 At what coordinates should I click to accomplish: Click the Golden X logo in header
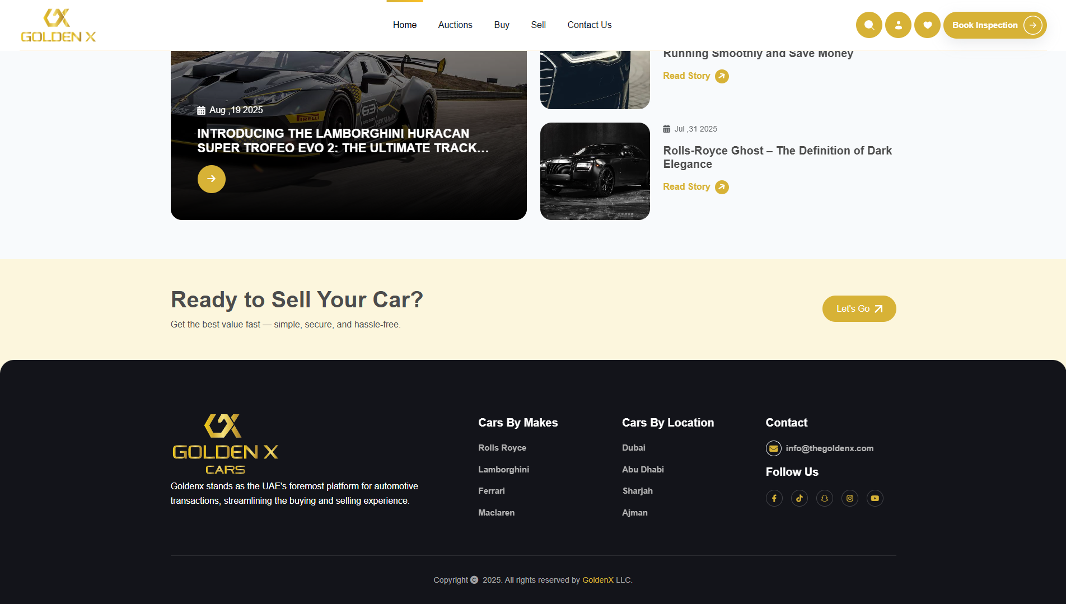click(x=58, y=25)
